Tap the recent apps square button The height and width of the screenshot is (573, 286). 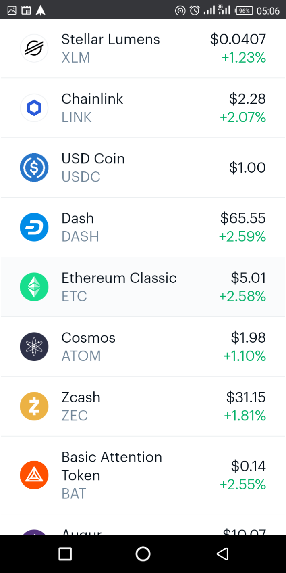pyautogui.click(x=65, y=554)
